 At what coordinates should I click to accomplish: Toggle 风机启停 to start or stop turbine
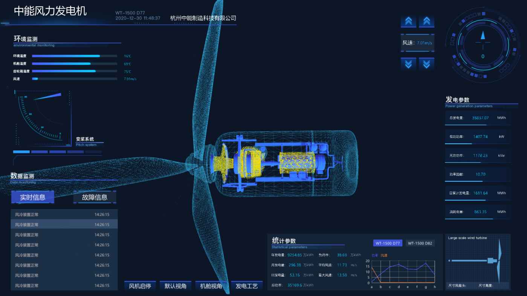(x=140, y=286)
